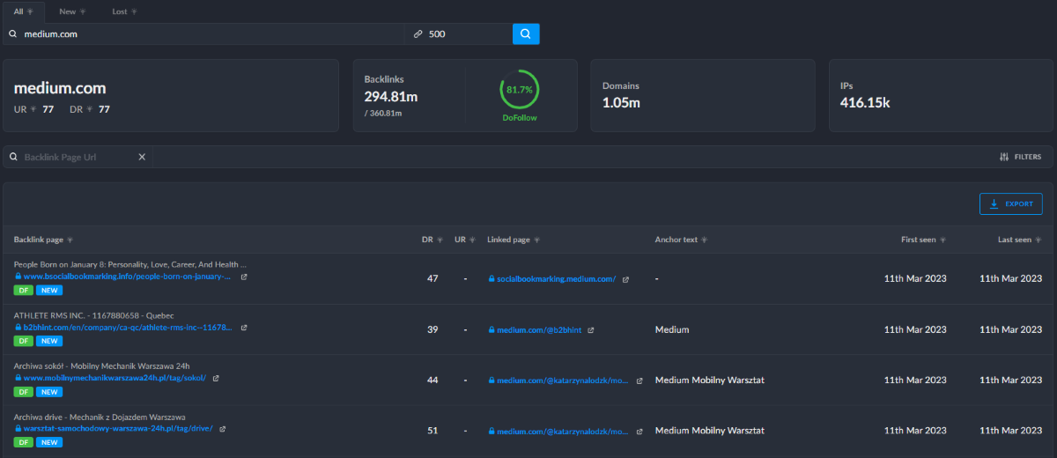
Task: Click the NEW badge in Archiwa drive row
Action: click(x=49, y=442)
